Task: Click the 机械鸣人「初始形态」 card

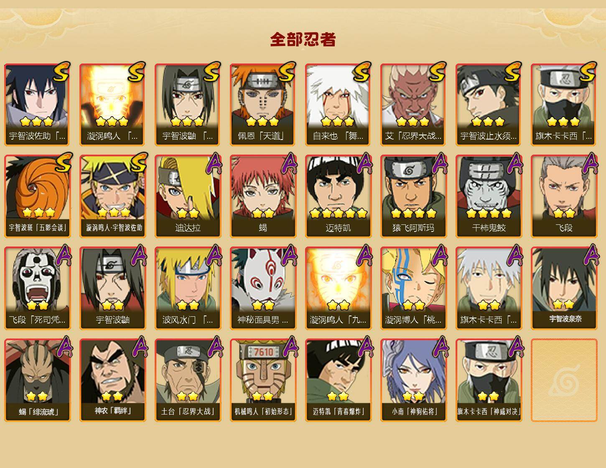Action: pos(263,380)
